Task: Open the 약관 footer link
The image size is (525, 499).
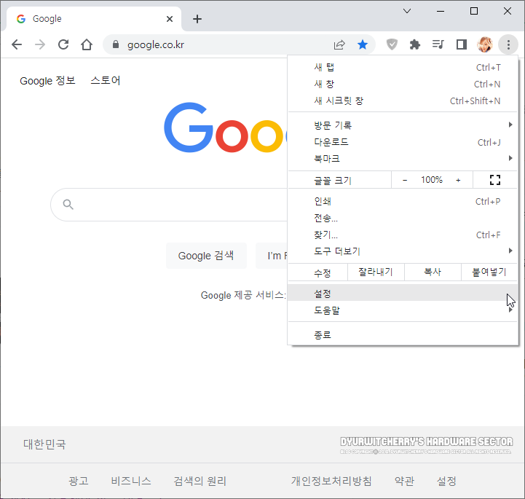Action: point(404,481)
